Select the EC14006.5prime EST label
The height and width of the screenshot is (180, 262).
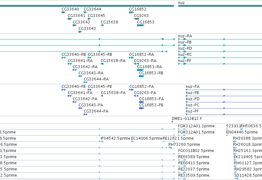click(x=147, y=138)
